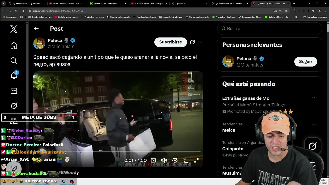329x185 pixels.
Task: Switch to the POLICÍAS EN ACCIÓN tab
Action: coord(149,4)
